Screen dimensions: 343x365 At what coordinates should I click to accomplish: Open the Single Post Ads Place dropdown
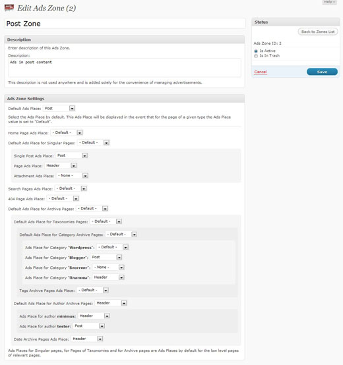coord(72,155)
